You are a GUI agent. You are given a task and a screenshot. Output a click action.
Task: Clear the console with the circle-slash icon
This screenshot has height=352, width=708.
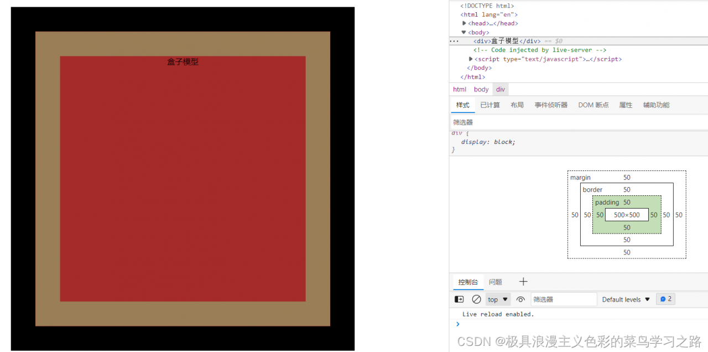click(x=476, y=299)
